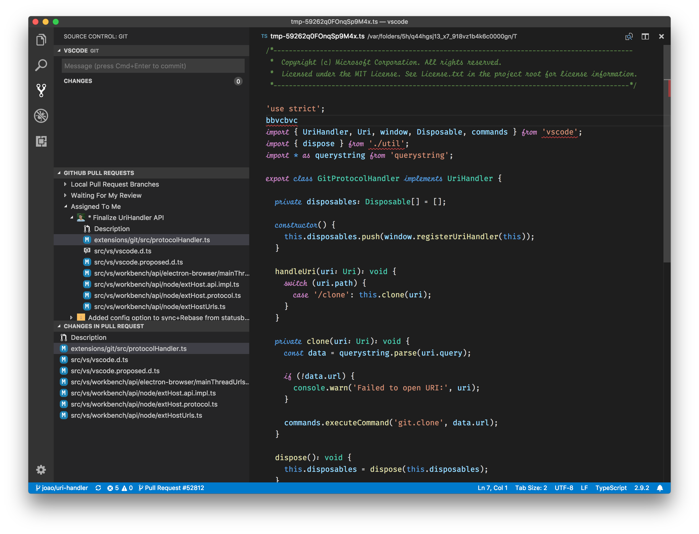
Task: Open Settings via the gear icon
Action: tap(41, 470)
